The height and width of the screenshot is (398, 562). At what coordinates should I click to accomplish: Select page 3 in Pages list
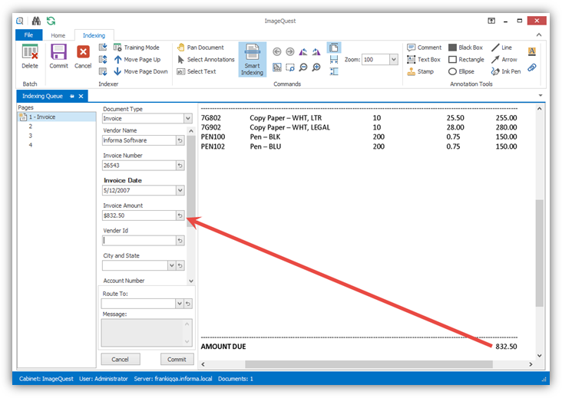point(31,136)
